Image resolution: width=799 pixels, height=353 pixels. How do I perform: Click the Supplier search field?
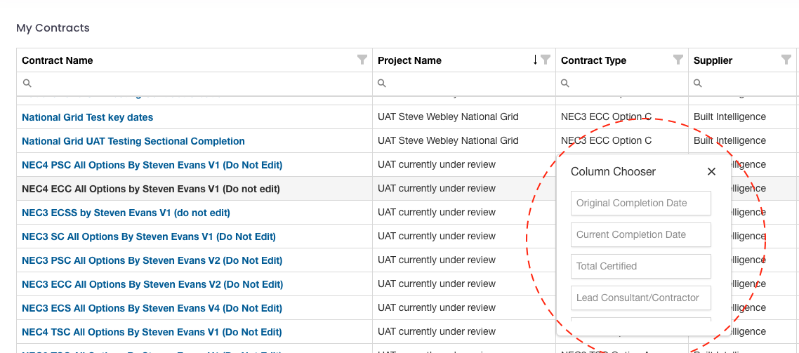coord(742,83)
